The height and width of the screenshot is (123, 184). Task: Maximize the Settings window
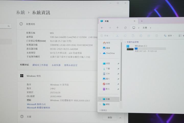tap(118, 3)
